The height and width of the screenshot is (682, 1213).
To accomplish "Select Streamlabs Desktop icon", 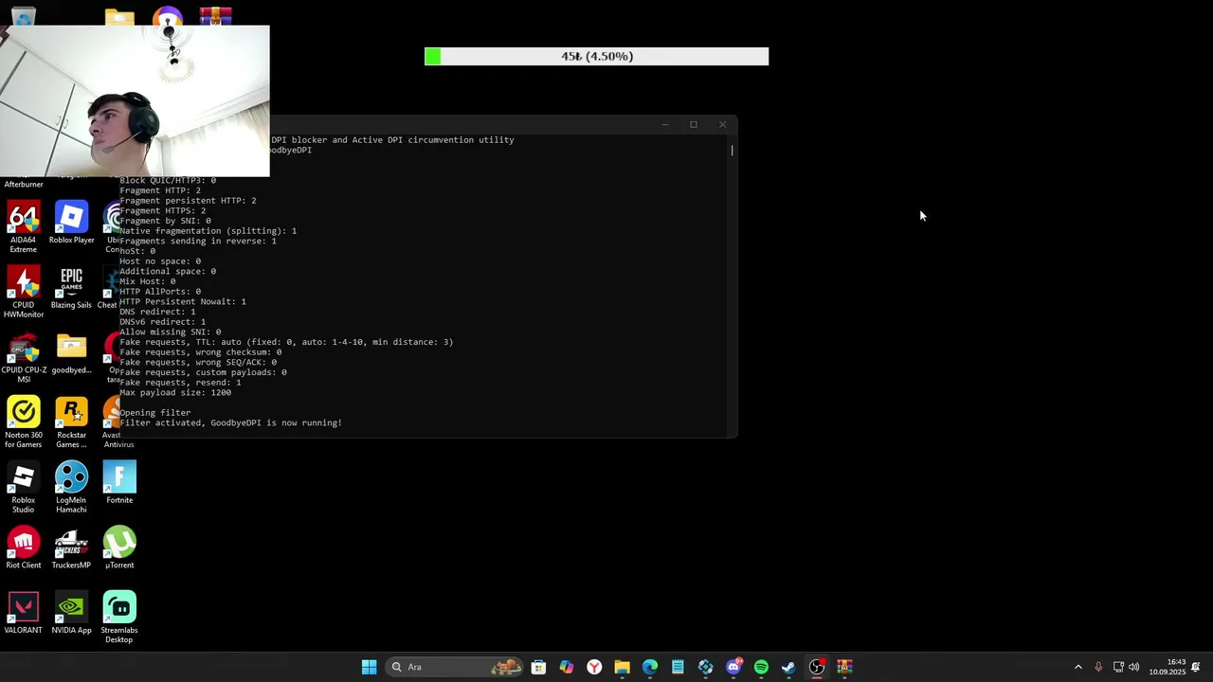I will pyautogui.click(x=119, y=618).
